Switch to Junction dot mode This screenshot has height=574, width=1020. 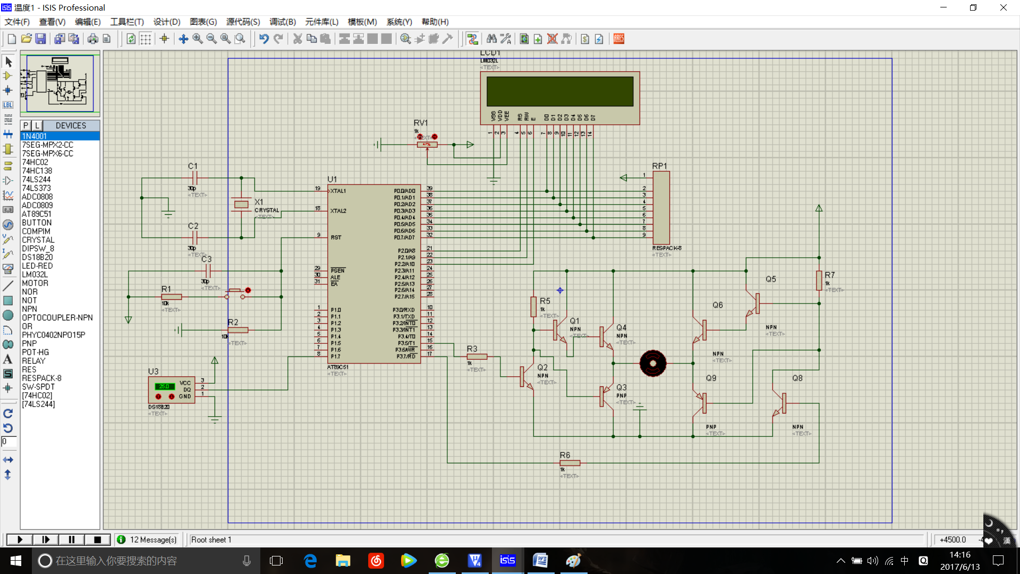click(x=8, y=90)
